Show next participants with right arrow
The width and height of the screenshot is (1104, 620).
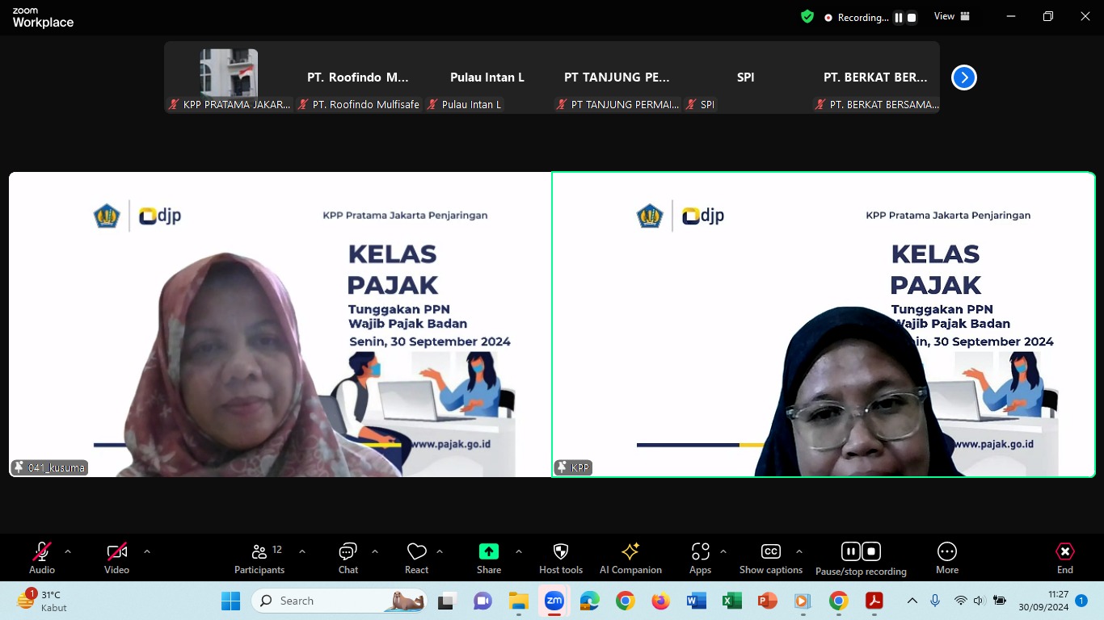(x=963, y=77)
